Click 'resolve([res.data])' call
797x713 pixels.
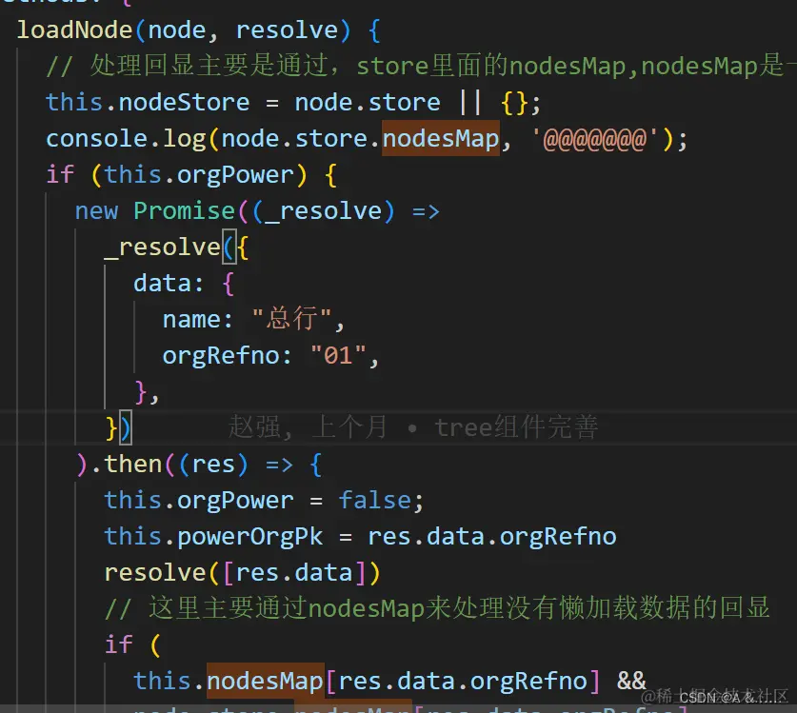(242, 573)
